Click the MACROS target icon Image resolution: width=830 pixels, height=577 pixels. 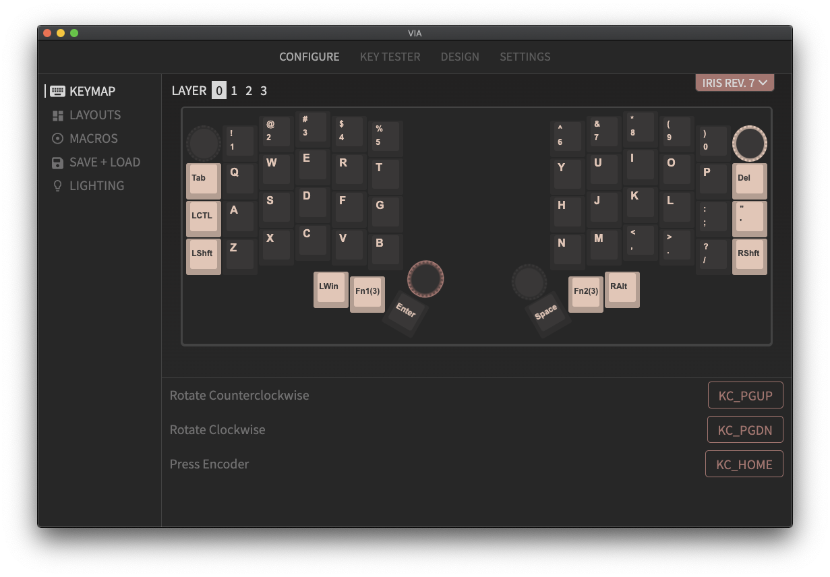coord(58,138)
